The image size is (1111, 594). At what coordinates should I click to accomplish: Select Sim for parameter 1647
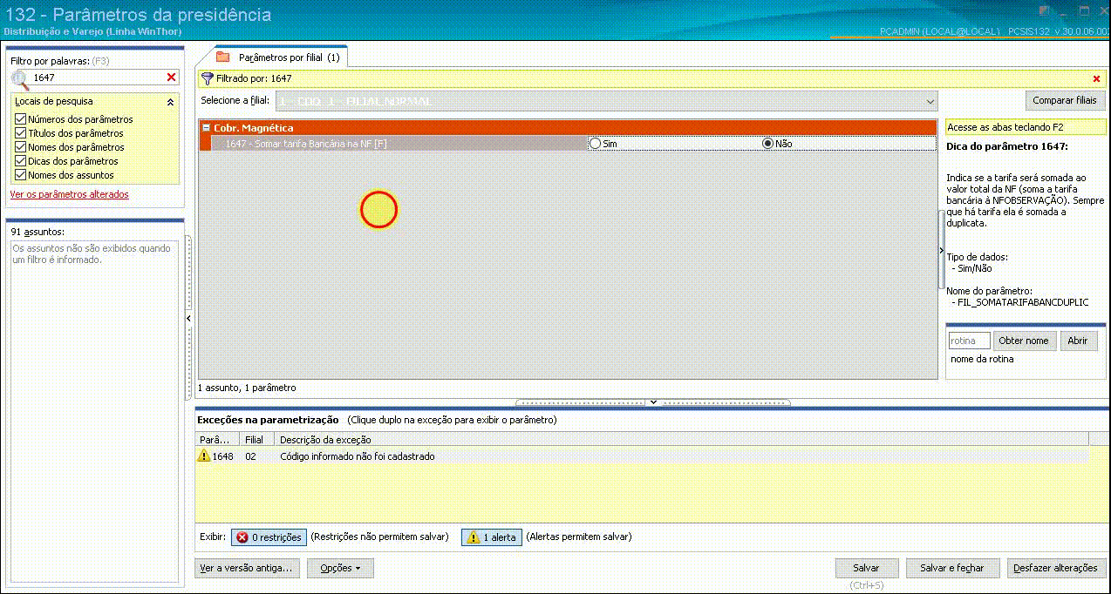pyautogui.click(x=595, y=144)
